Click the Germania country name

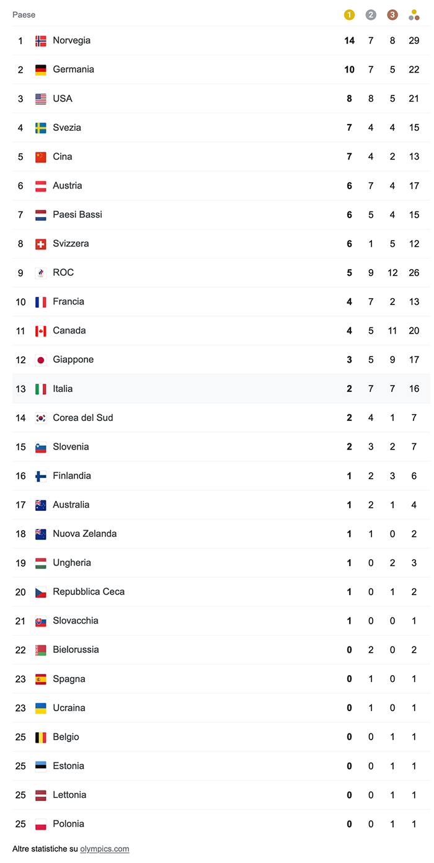73,69
